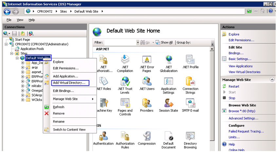Click inside the Filter text field
The image size is (277, 152).
point(120,42)
